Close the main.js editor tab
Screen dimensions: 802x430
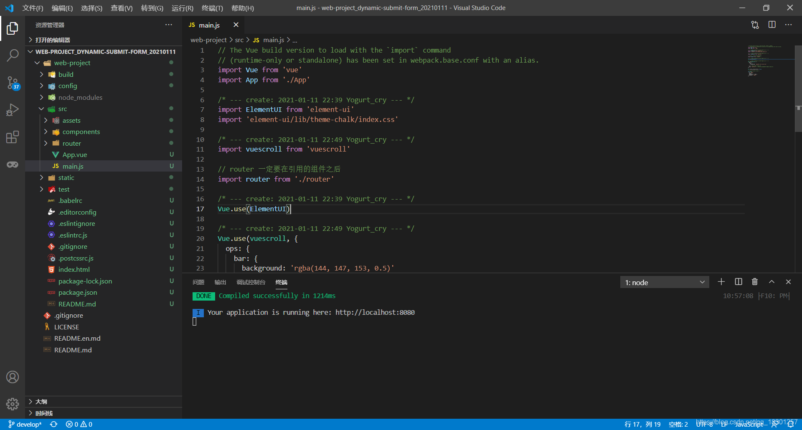coord(236,25)
